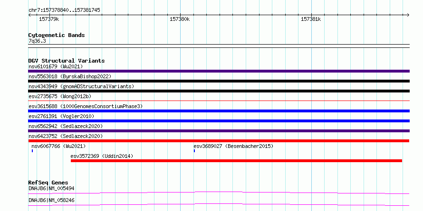The height and width of the screenshot is (211, 423).
Task: Select esv3615688 (1000GenomesConsortiumPhase3) label
Action: [86, 106]
